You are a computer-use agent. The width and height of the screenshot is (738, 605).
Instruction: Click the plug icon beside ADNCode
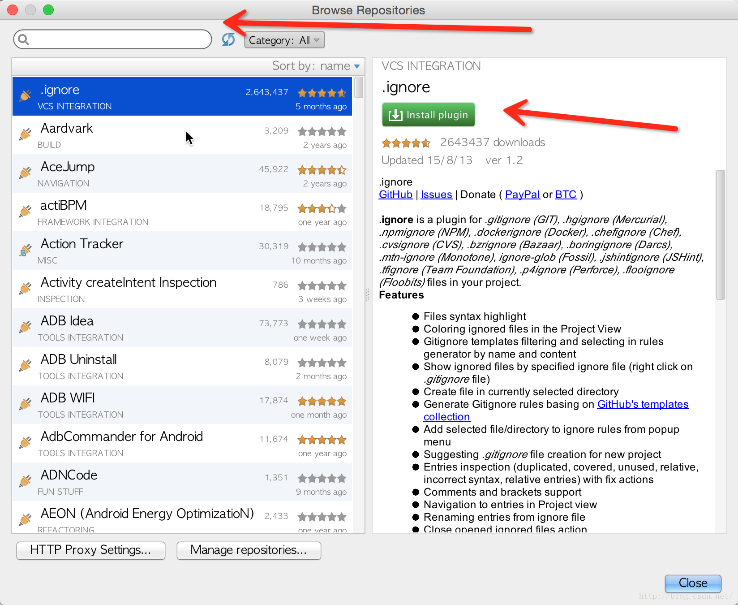[26, 481]
